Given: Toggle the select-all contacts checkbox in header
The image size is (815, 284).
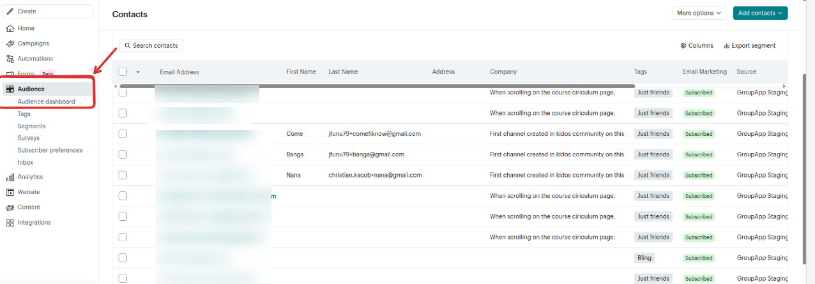Looking at the screenshot, I should click(123, 72).
